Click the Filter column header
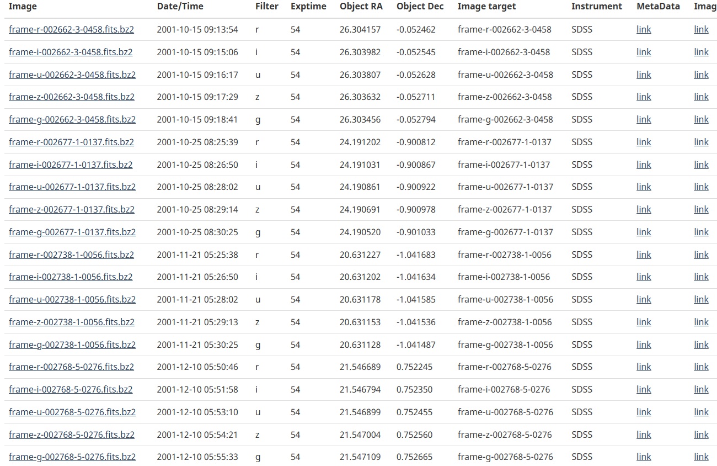This screenshot has width=717, height=466. coord(266,6)
